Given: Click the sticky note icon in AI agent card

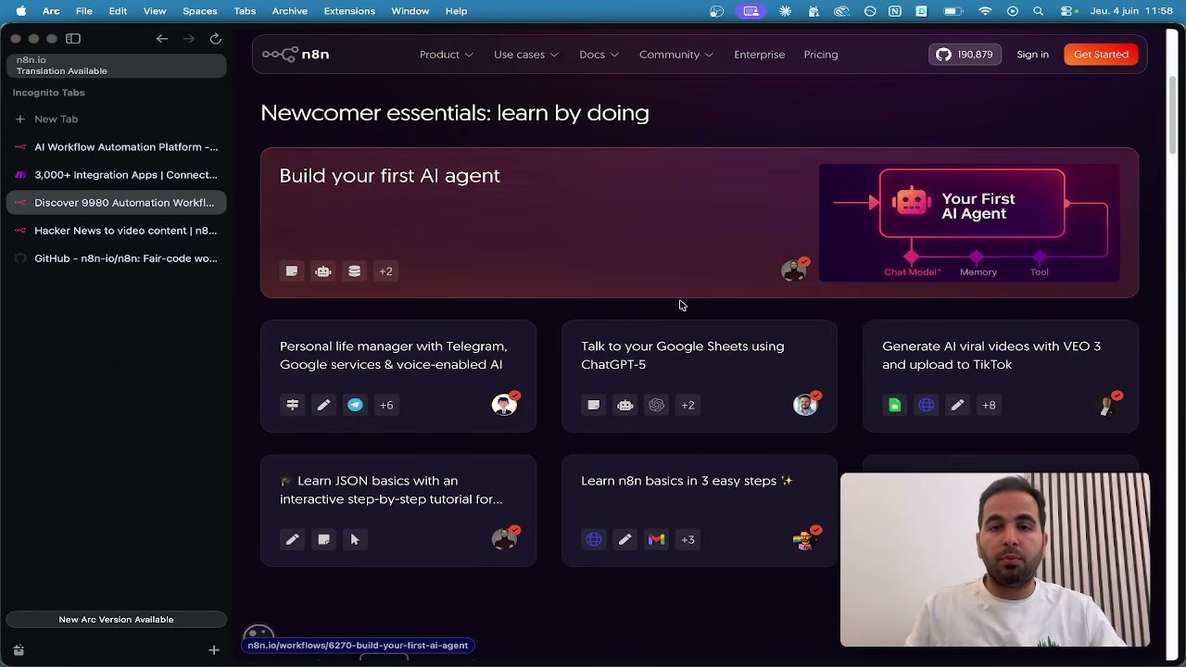Looking at the screenshot, I should tap(292, 271).
